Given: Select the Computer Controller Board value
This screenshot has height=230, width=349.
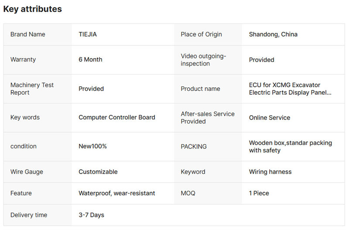Looking at the screenshot, I should coord(116,117).
